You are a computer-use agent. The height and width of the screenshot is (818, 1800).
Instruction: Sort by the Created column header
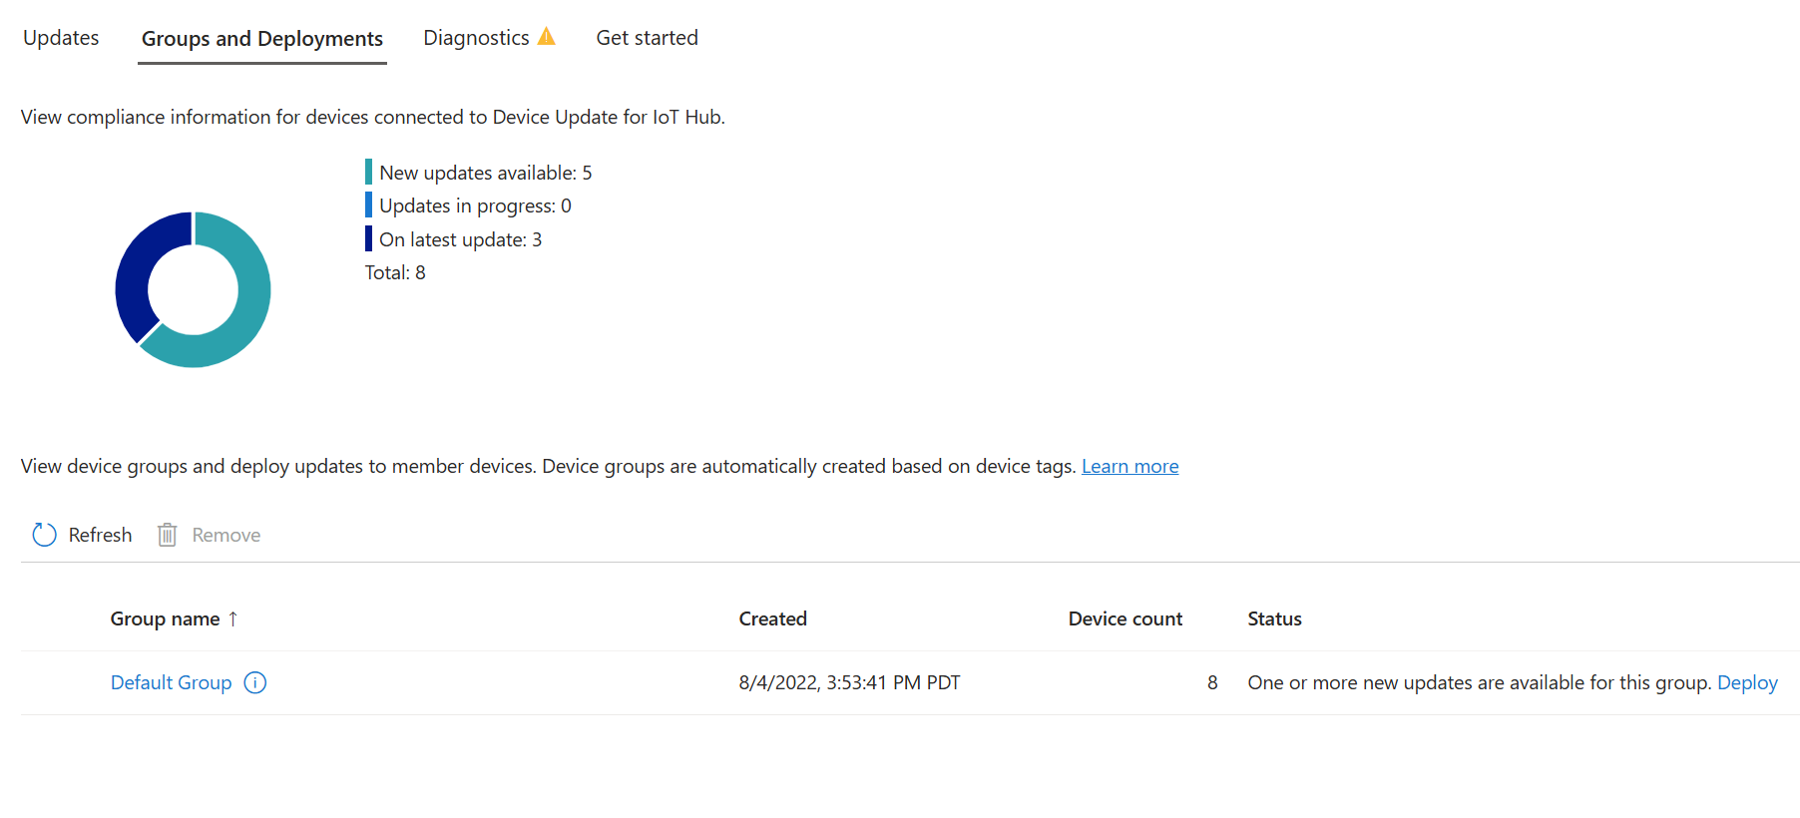773,618
